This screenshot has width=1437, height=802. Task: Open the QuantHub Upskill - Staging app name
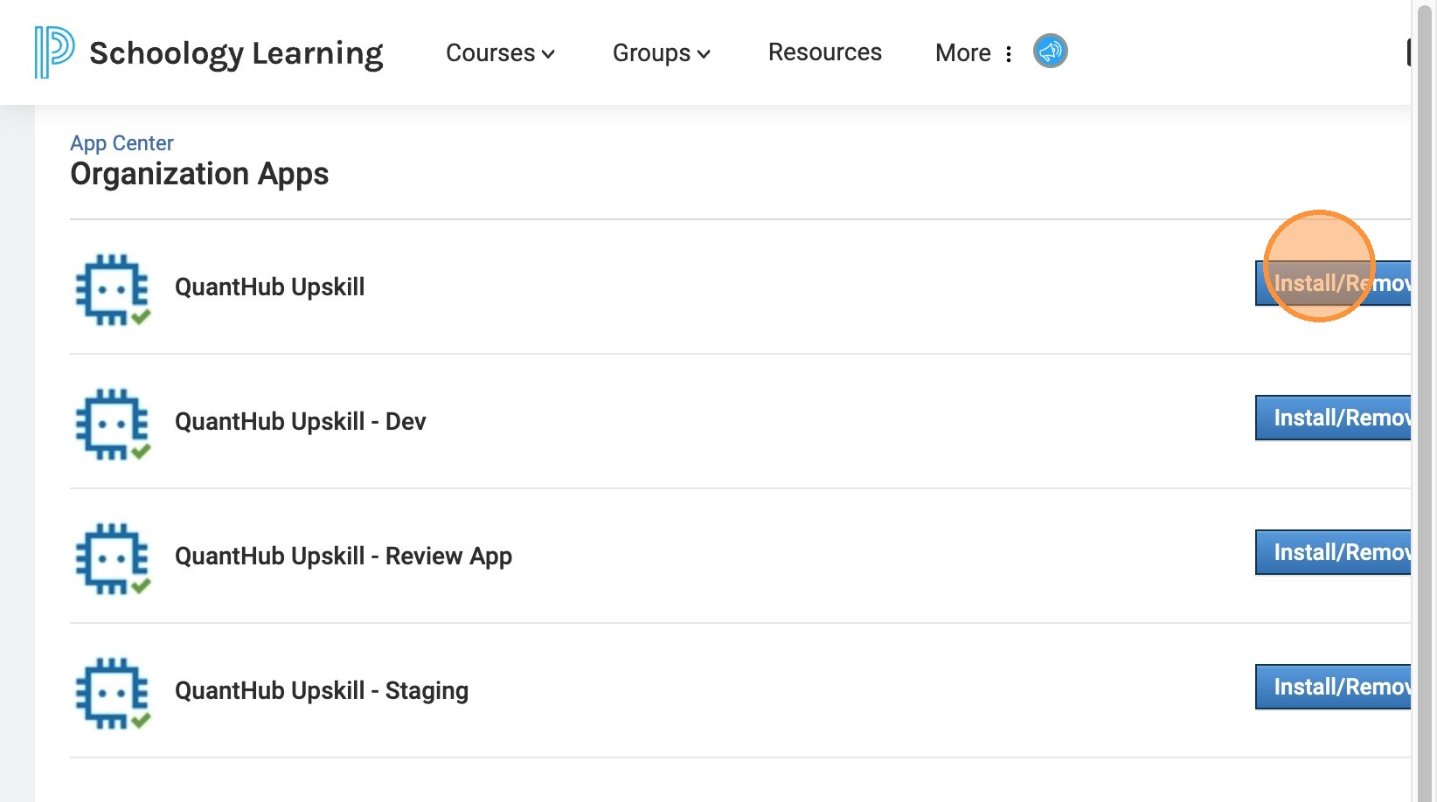tap(322, 691)
